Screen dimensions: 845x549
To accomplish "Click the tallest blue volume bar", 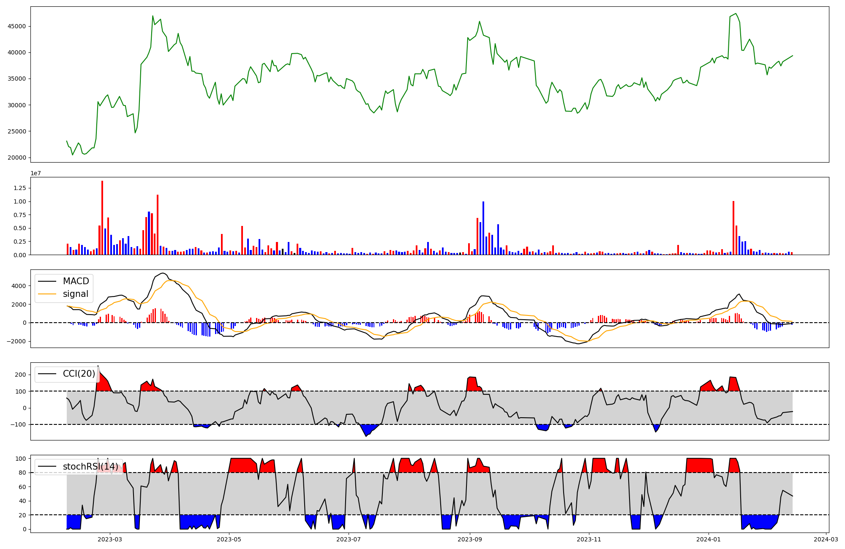I will point(483,228).
